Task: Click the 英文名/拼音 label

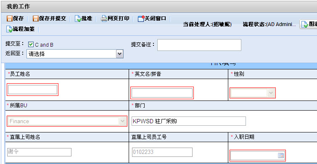Action: (x=148, y=74)
